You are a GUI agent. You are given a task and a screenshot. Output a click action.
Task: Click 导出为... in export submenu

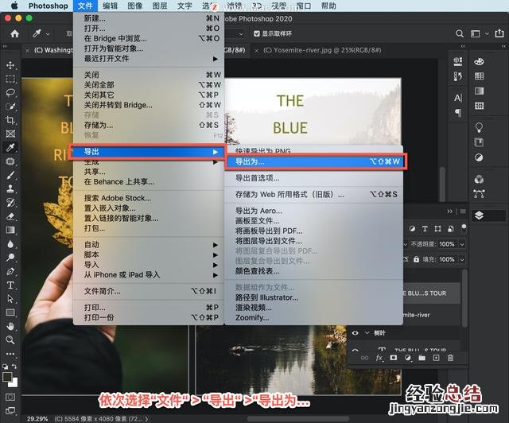pyautogui.click(x=315, y=161)
